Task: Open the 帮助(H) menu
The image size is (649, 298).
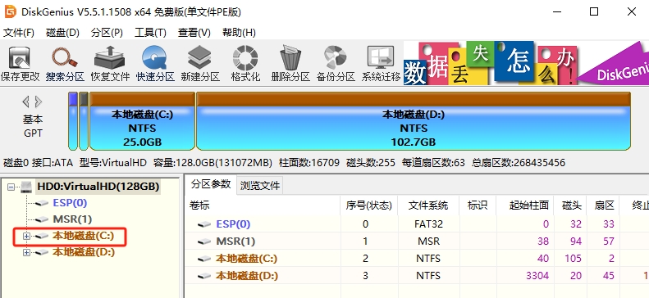Action: [239, 33]
